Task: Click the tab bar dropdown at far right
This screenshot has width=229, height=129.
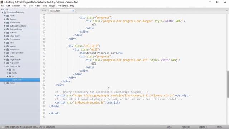Action: (x=226, y=11)
